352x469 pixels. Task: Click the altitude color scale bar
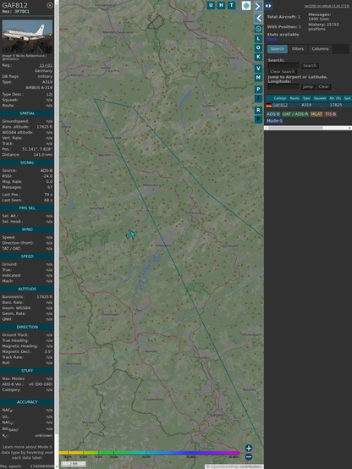pyautogui.click(x=149, y=453)
